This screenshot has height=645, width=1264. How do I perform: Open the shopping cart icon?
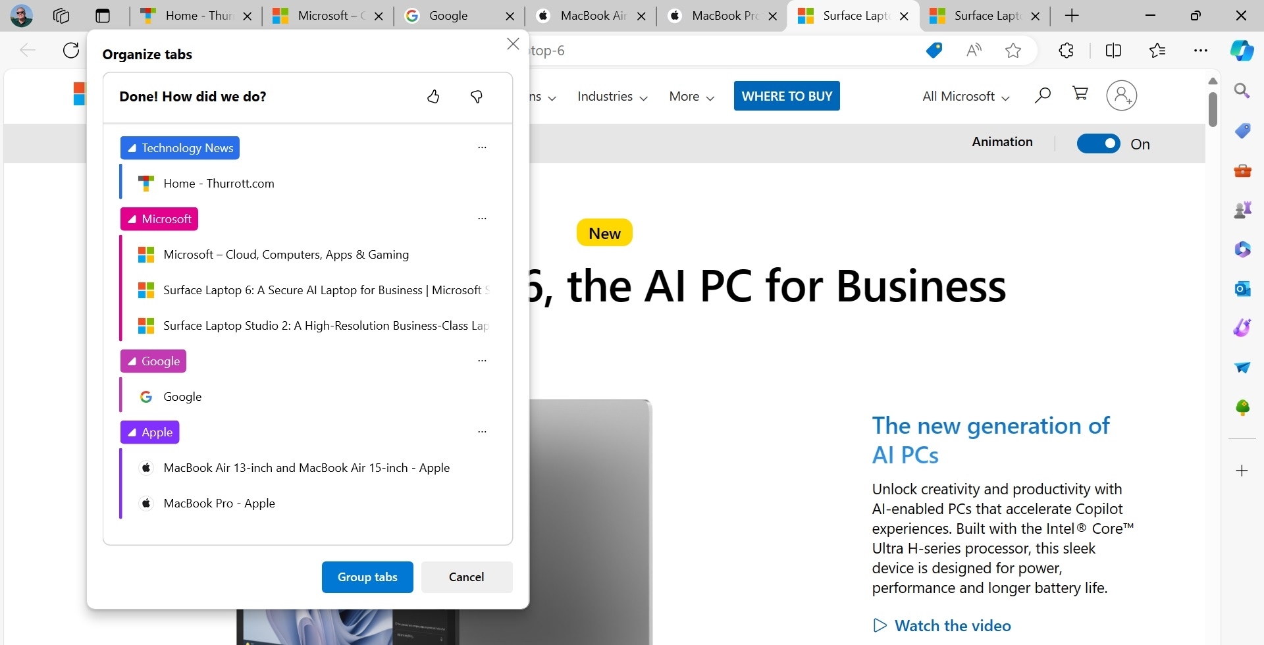coord(1080,94)
